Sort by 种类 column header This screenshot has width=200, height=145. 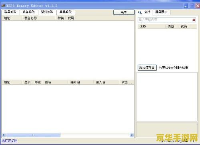point(60,18)
